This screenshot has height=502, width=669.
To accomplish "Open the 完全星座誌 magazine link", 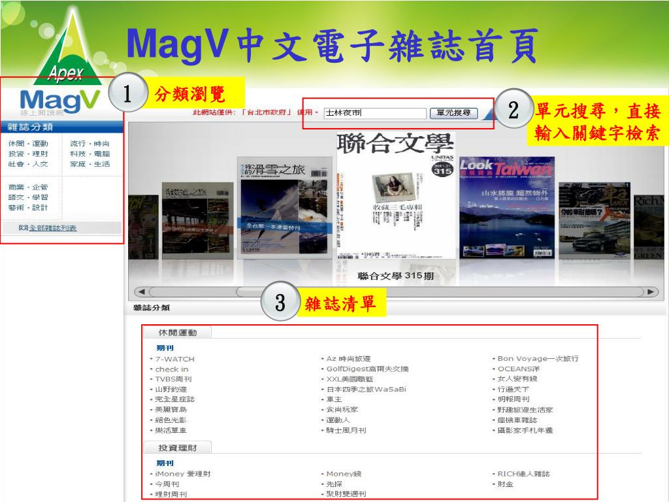I will pyautogui.click(x=174, y=399).
